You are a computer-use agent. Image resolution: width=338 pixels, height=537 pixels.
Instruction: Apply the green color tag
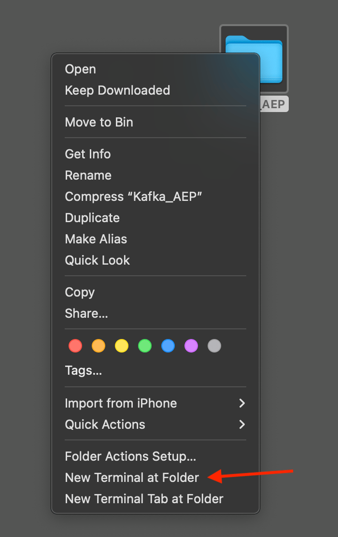click(x=145, y=346)
